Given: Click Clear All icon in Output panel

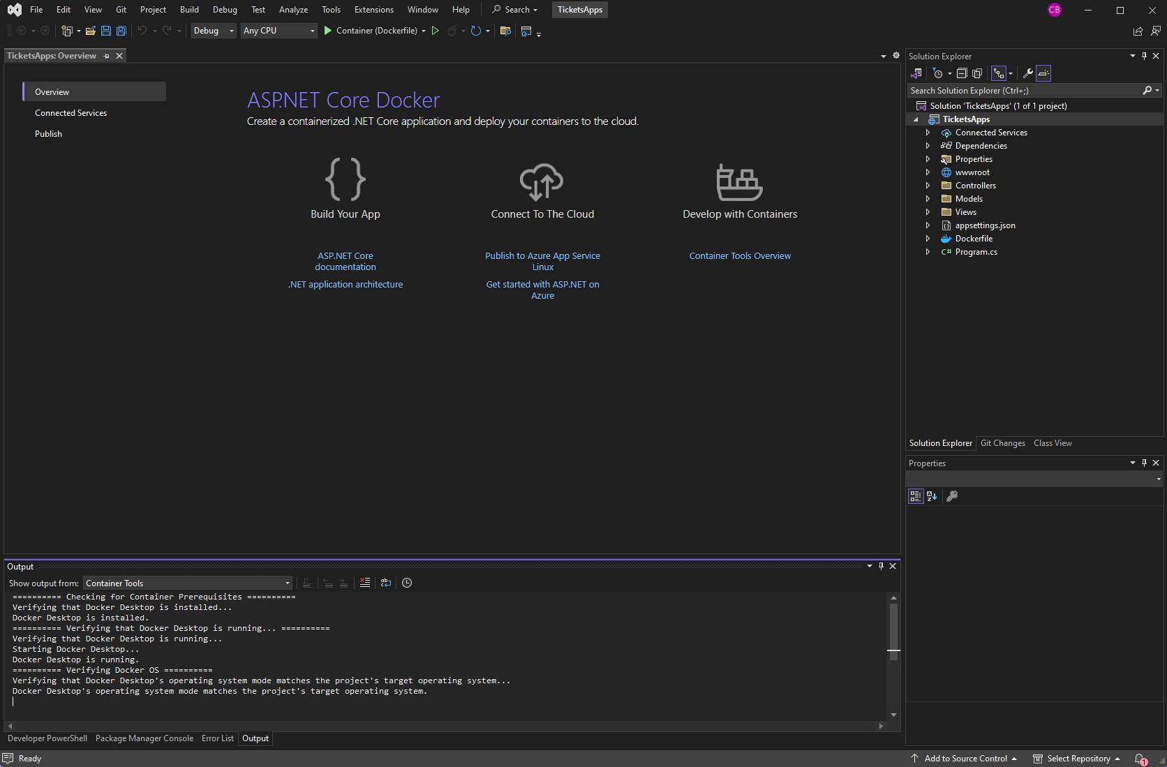Looking at the screenshot, I should click(x=365, y=583).
